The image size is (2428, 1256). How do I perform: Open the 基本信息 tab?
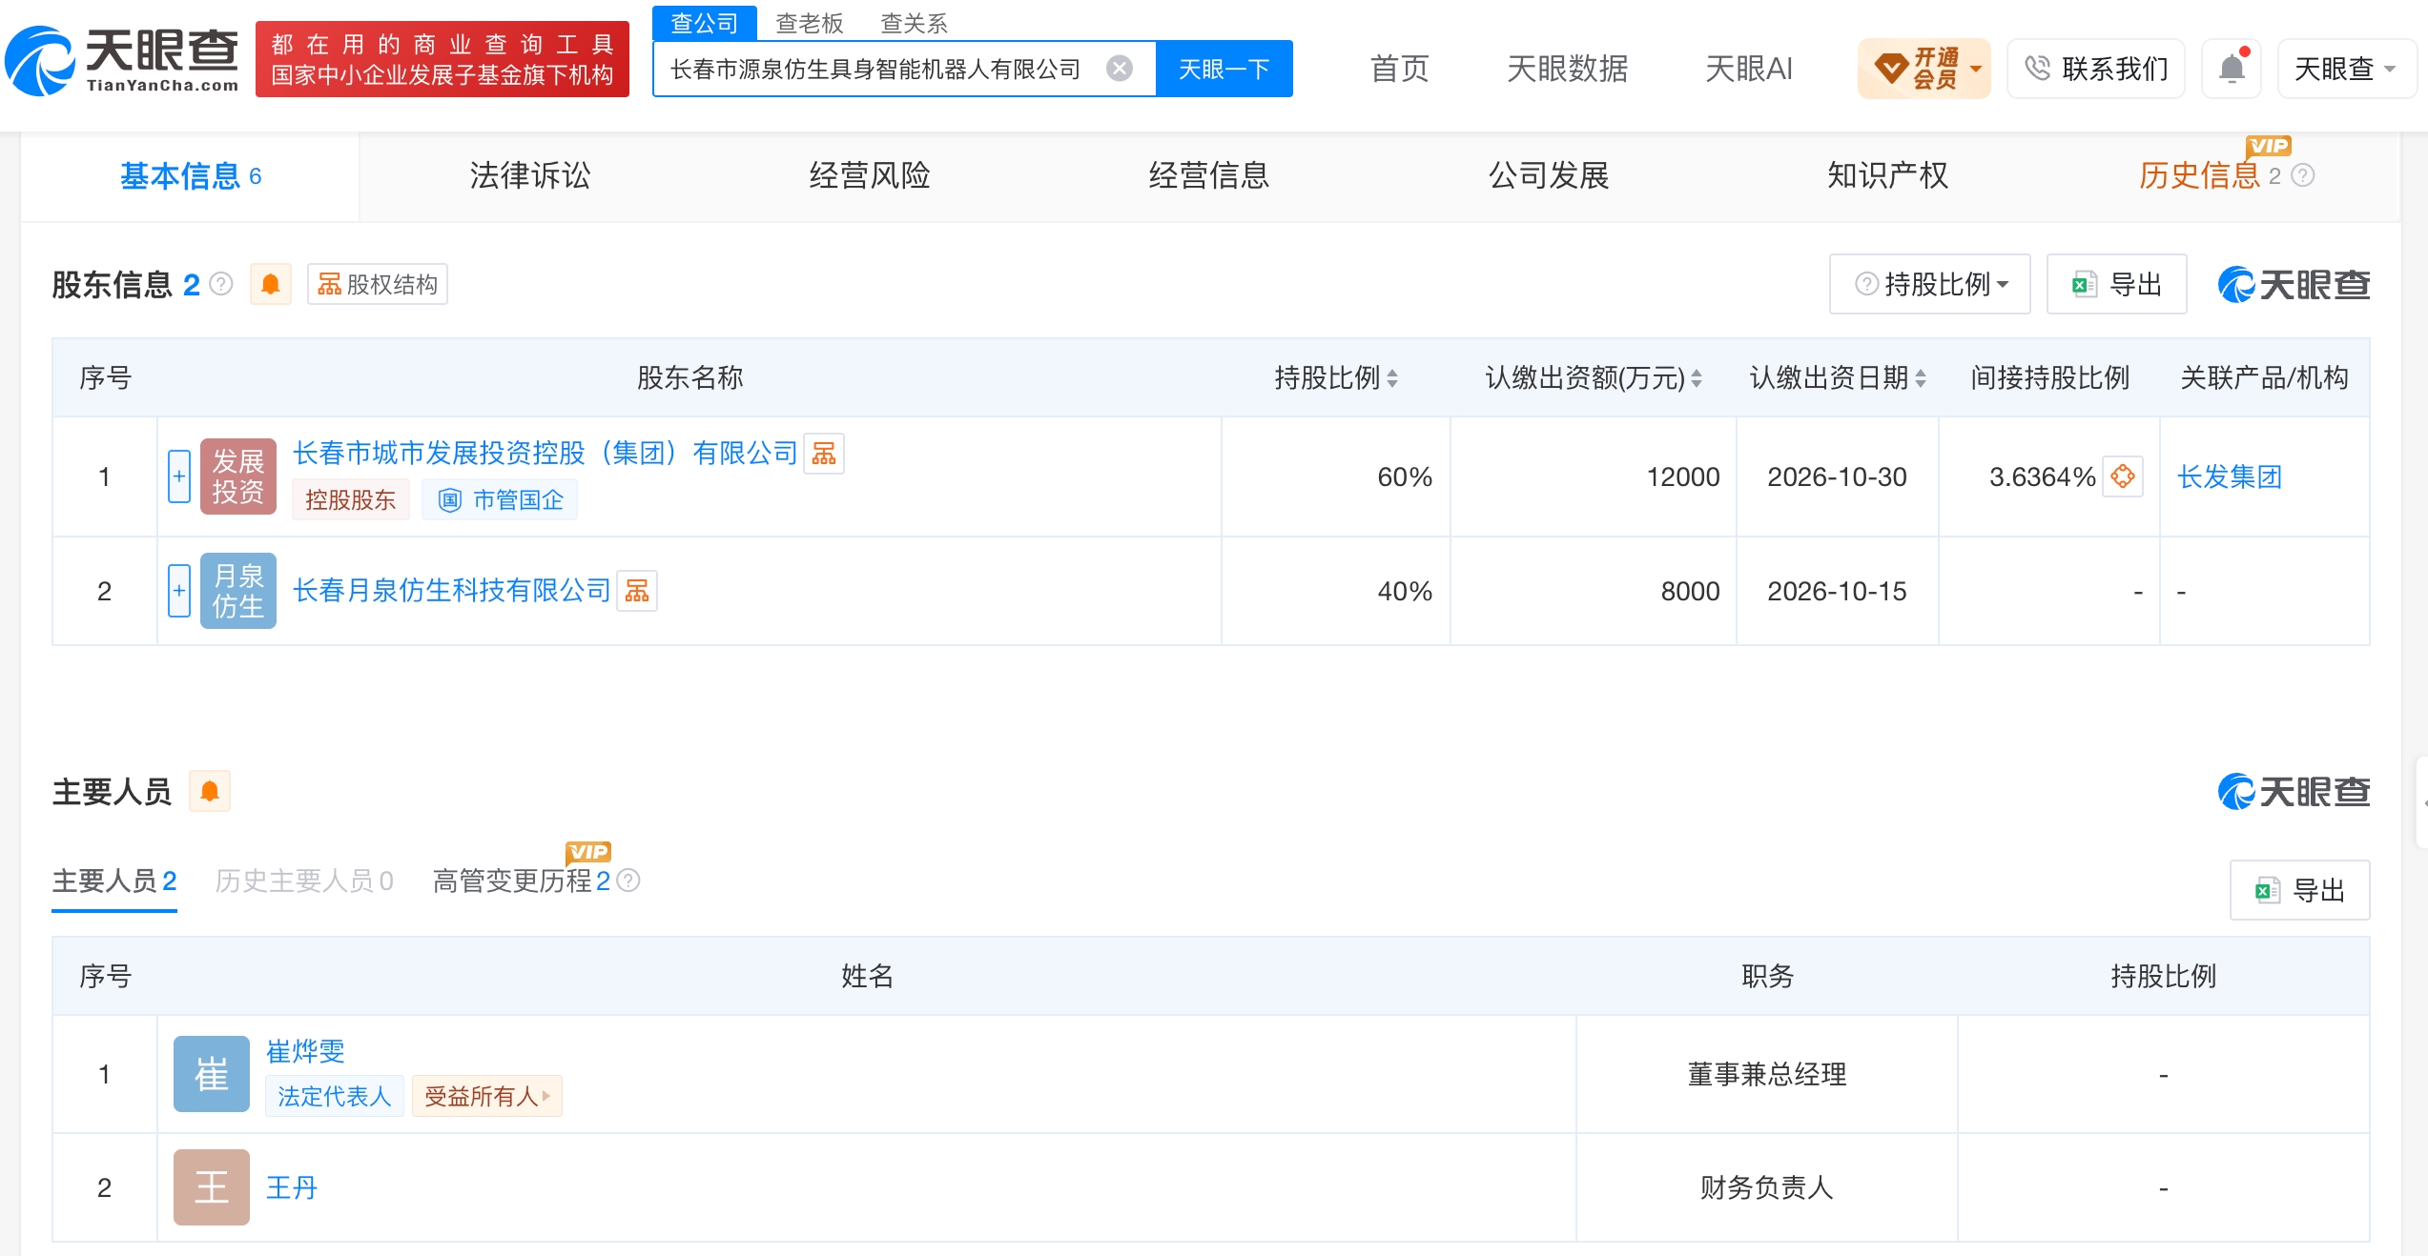(191, 176)
